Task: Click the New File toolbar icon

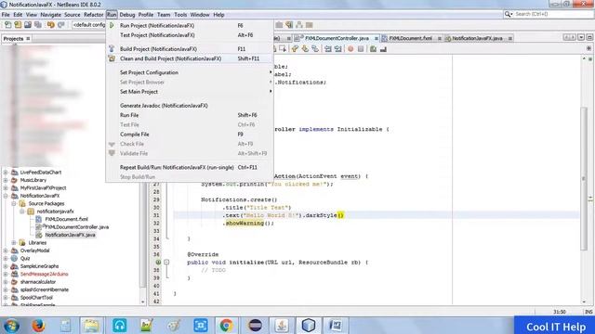Action: click(7, 25)
